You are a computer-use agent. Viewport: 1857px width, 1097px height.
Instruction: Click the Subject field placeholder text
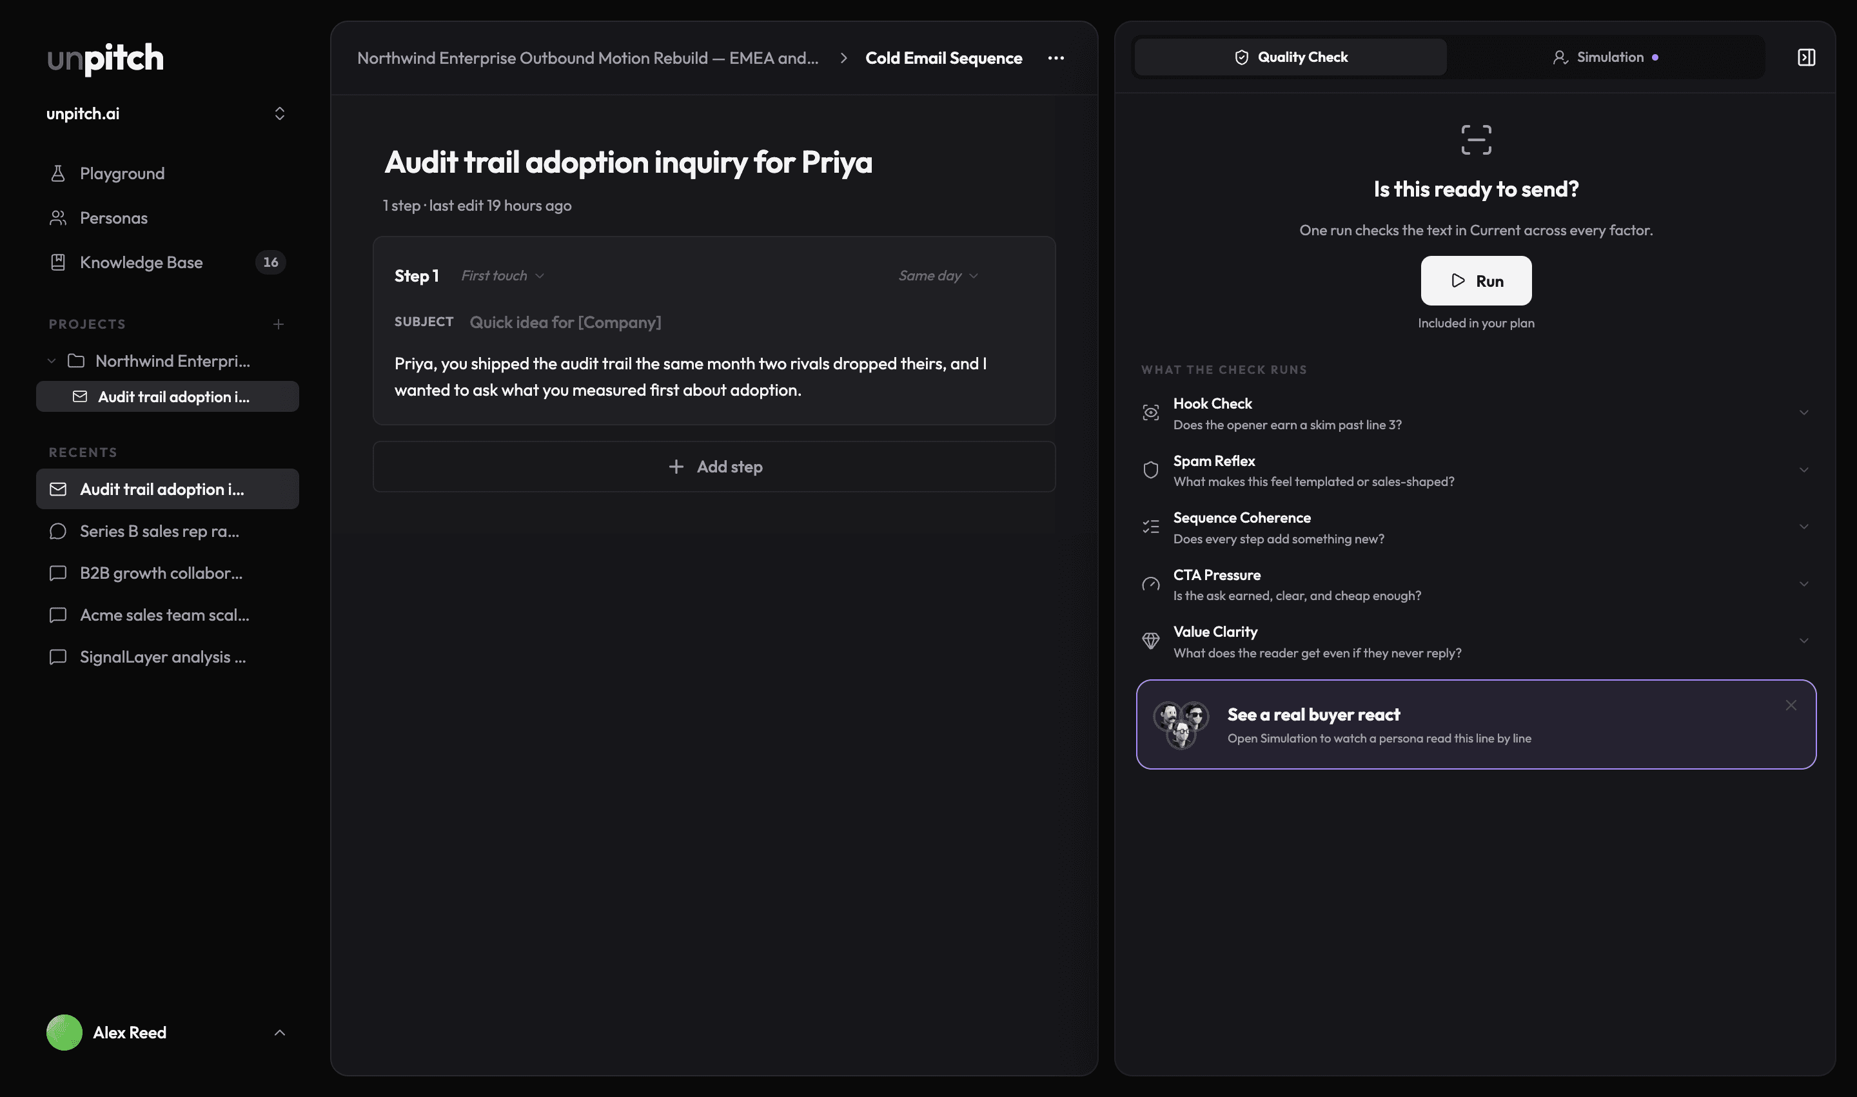565,322
